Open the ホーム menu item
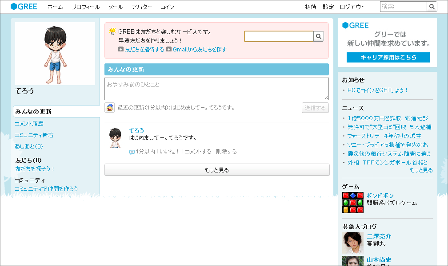The height and width of the screenshot is (266, 448). pos(56,7)
